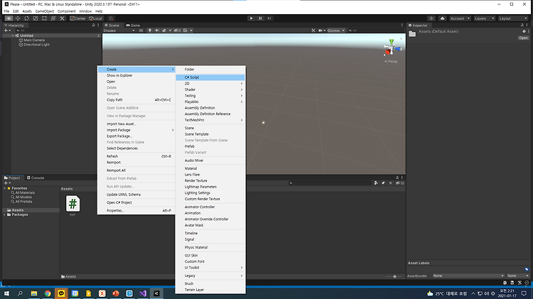Click the Open button in Inspector
Screen dimensions: 533x299
523,38
